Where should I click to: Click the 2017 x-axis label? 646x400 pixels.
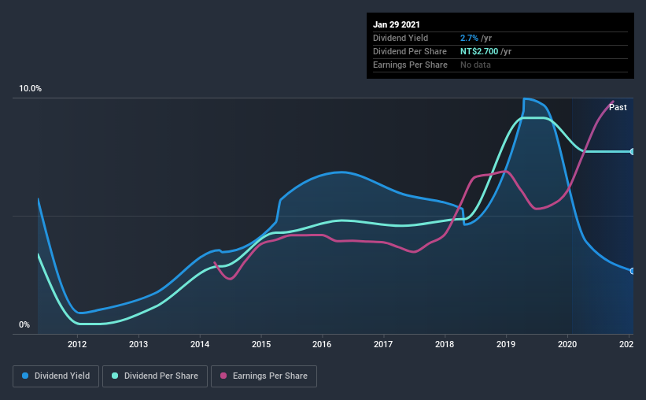coord(383,344)
